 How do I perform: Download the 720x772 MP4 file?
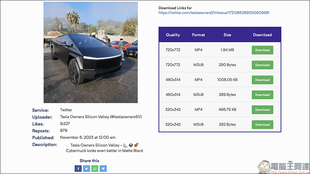tap(262, 50)
